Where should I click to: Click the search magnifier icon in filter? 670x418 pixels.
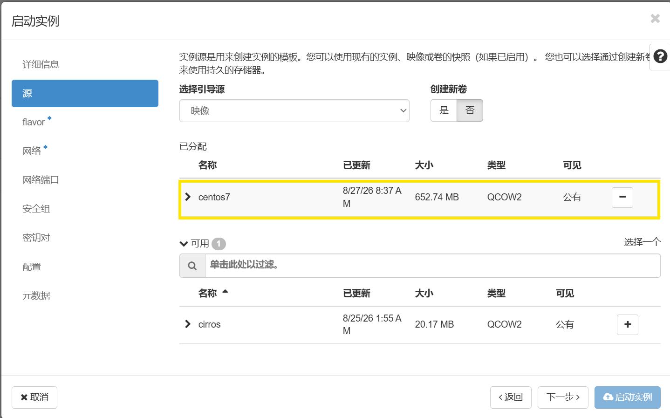coord(192,266)
